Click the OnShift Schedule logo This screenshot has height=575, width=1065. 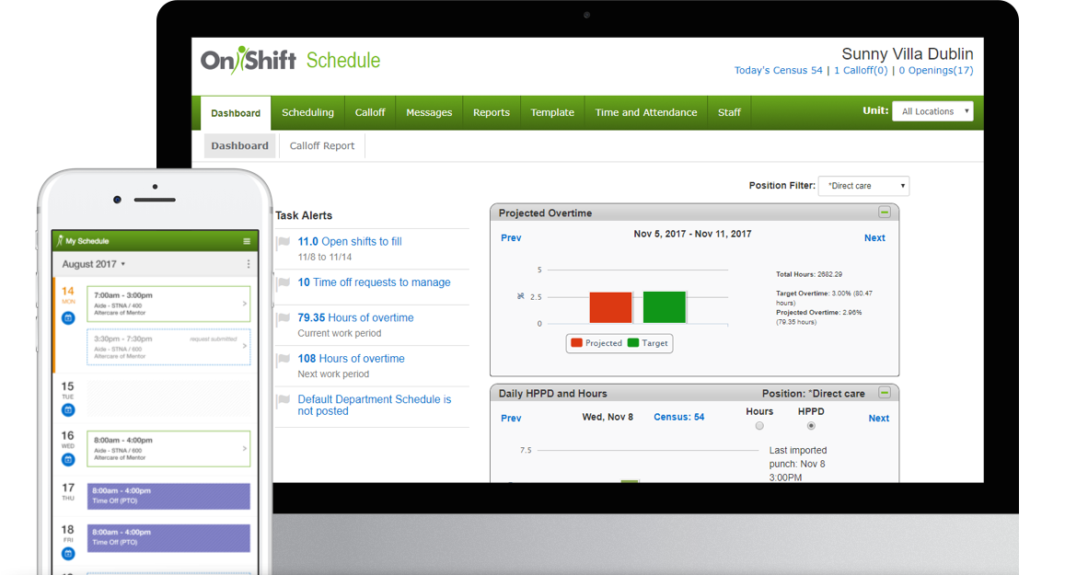pos(290,61)
